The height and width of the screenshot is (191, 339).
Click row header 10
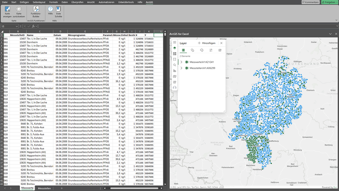(x=2, y=67)
